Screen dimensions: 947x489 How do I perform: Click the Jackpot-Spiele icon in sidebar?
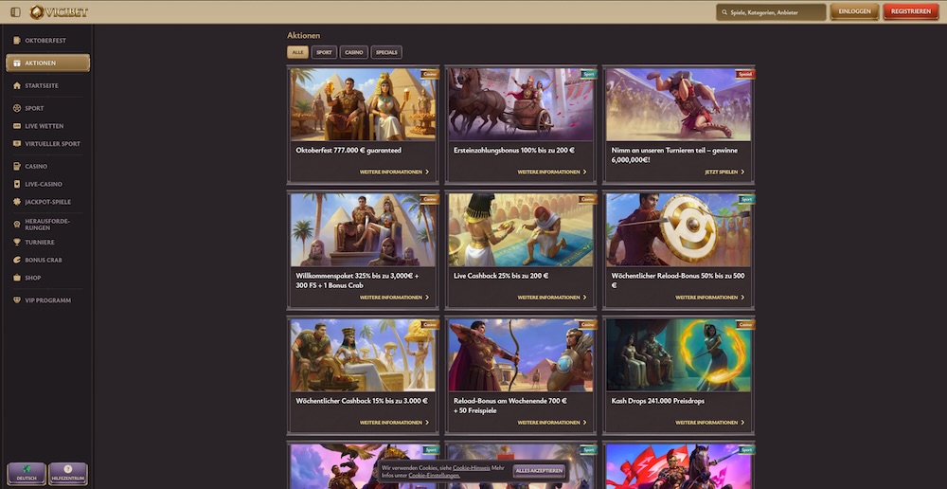[17, 202]
